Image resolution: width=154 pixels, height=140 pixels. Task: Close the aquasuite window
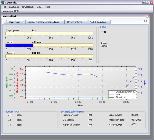click(x=151, y=2)
